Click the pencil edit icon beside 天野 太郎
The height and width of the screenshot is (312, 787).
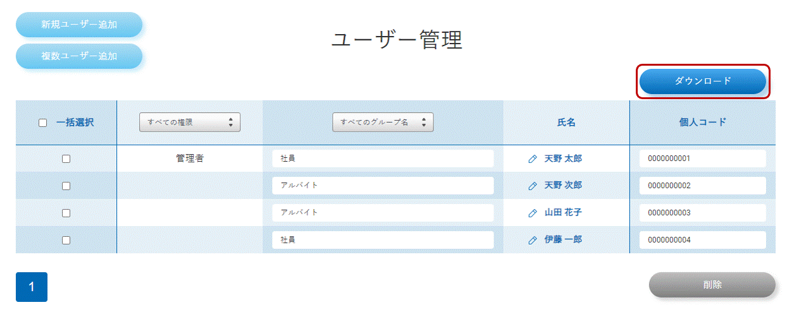point(533,159)
